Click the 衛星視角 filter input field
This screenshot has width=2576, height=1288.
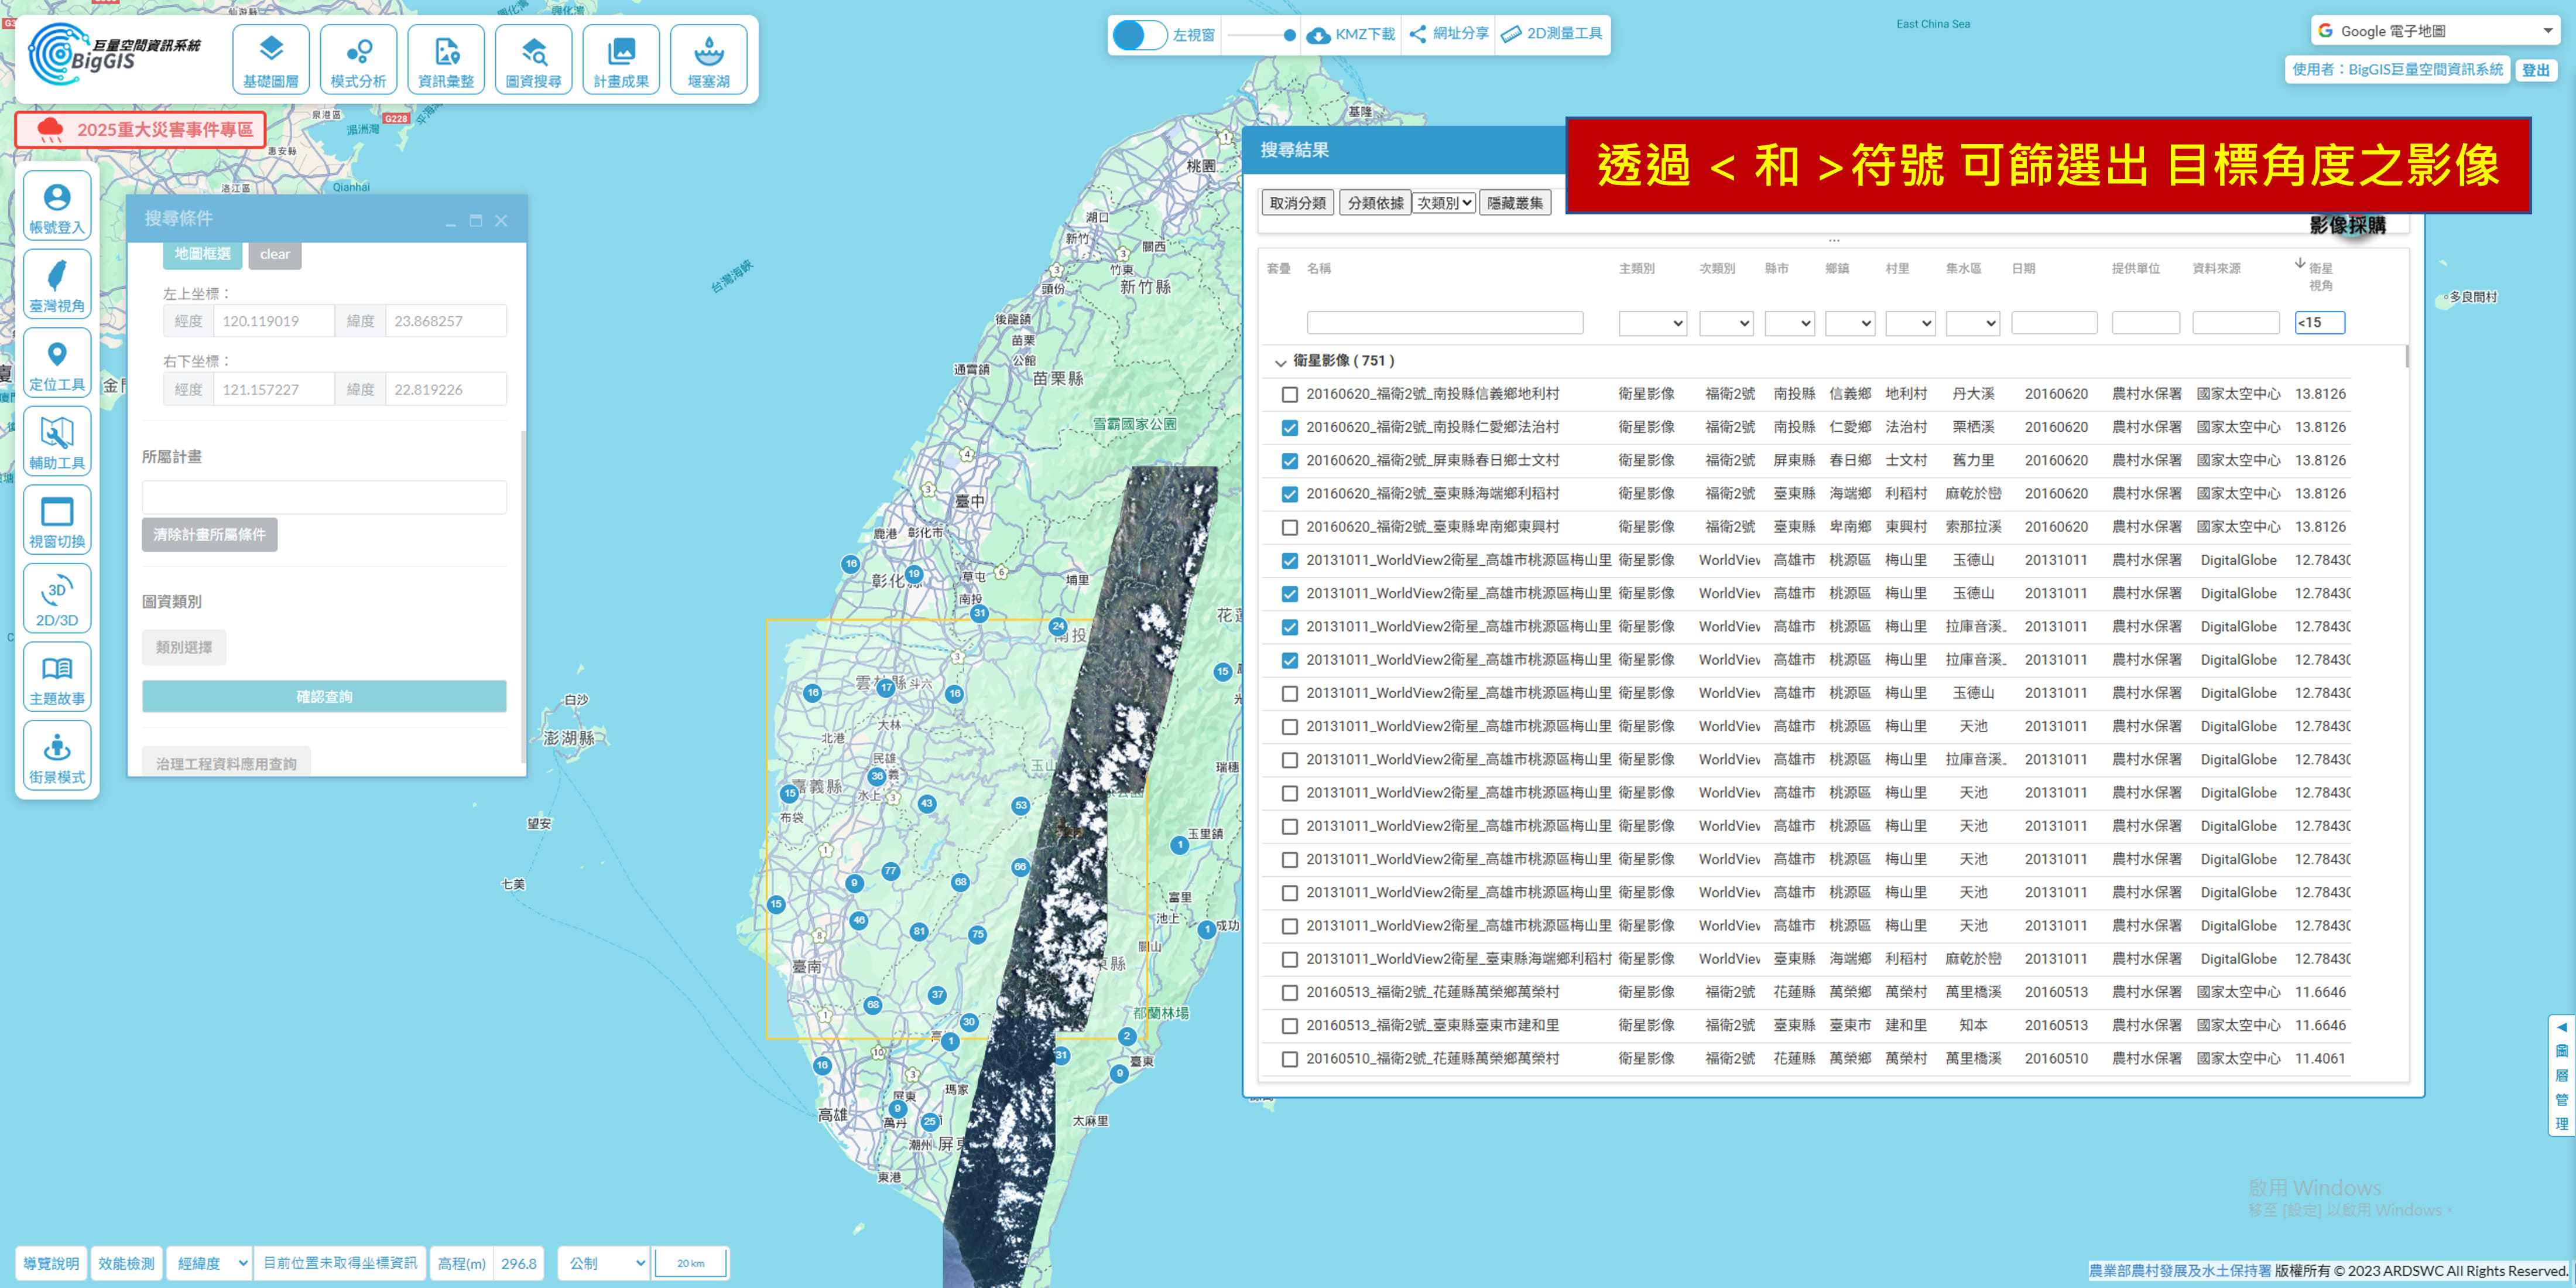[2319, 322]
